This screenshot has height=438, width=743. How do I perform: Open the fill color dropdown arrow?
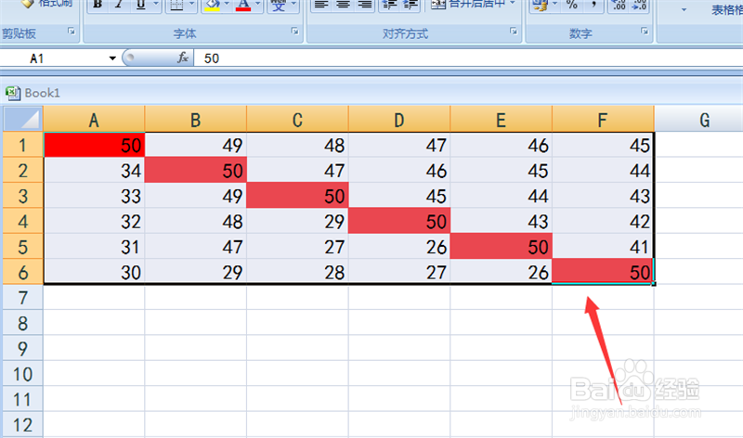click(x=227, y=6)
